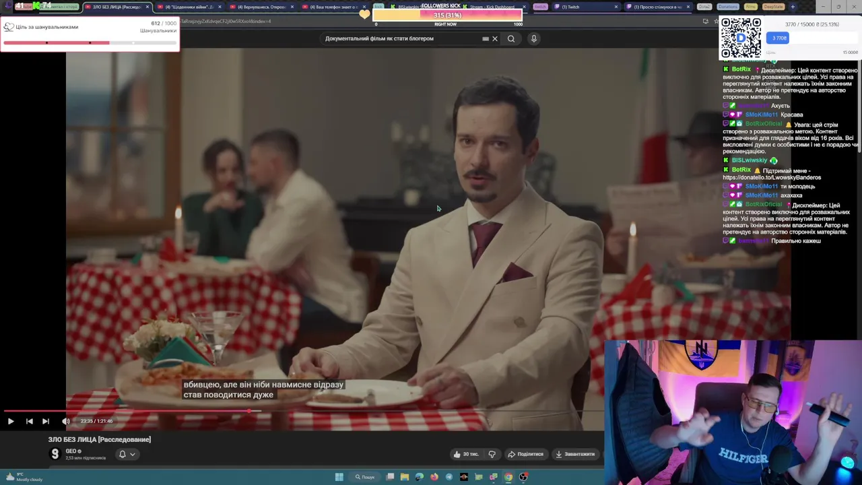The height and width of the screenshot is (485, 862).
Task: Click the Поділитися share button
Action: click(526, 454)
